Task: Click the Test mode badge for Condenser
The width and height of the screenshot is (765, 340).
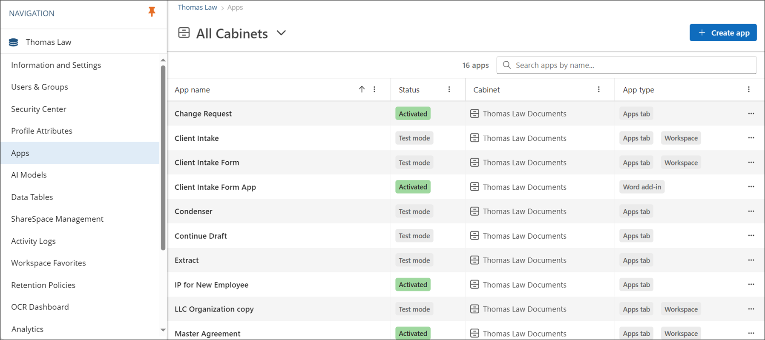Action: (414, 211)
